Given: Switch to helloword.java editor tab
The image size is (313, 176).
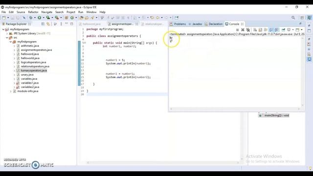Looking at the screenshot, I should (x=90, y=24).
